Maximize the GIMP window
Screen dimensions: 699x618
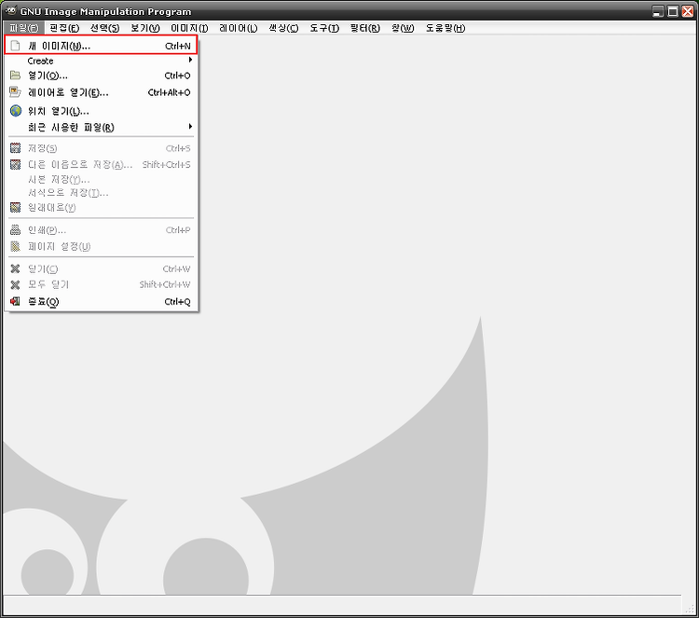pos(672,11)
